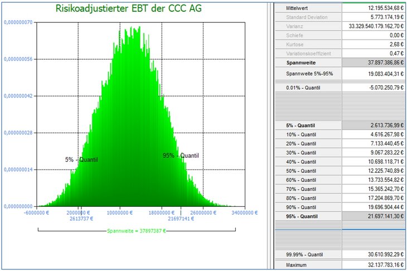Click the Schiefe row label
The width and height of the screenshot is (407, 271).
tap(294, 35)
